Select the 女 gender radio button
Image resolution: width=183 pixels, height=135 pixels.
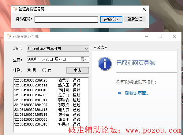point(44,70)
